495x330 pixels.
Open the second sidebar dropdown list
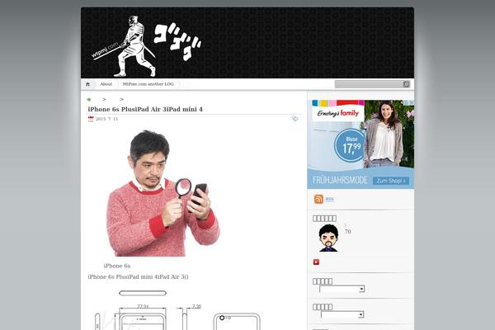342,314
